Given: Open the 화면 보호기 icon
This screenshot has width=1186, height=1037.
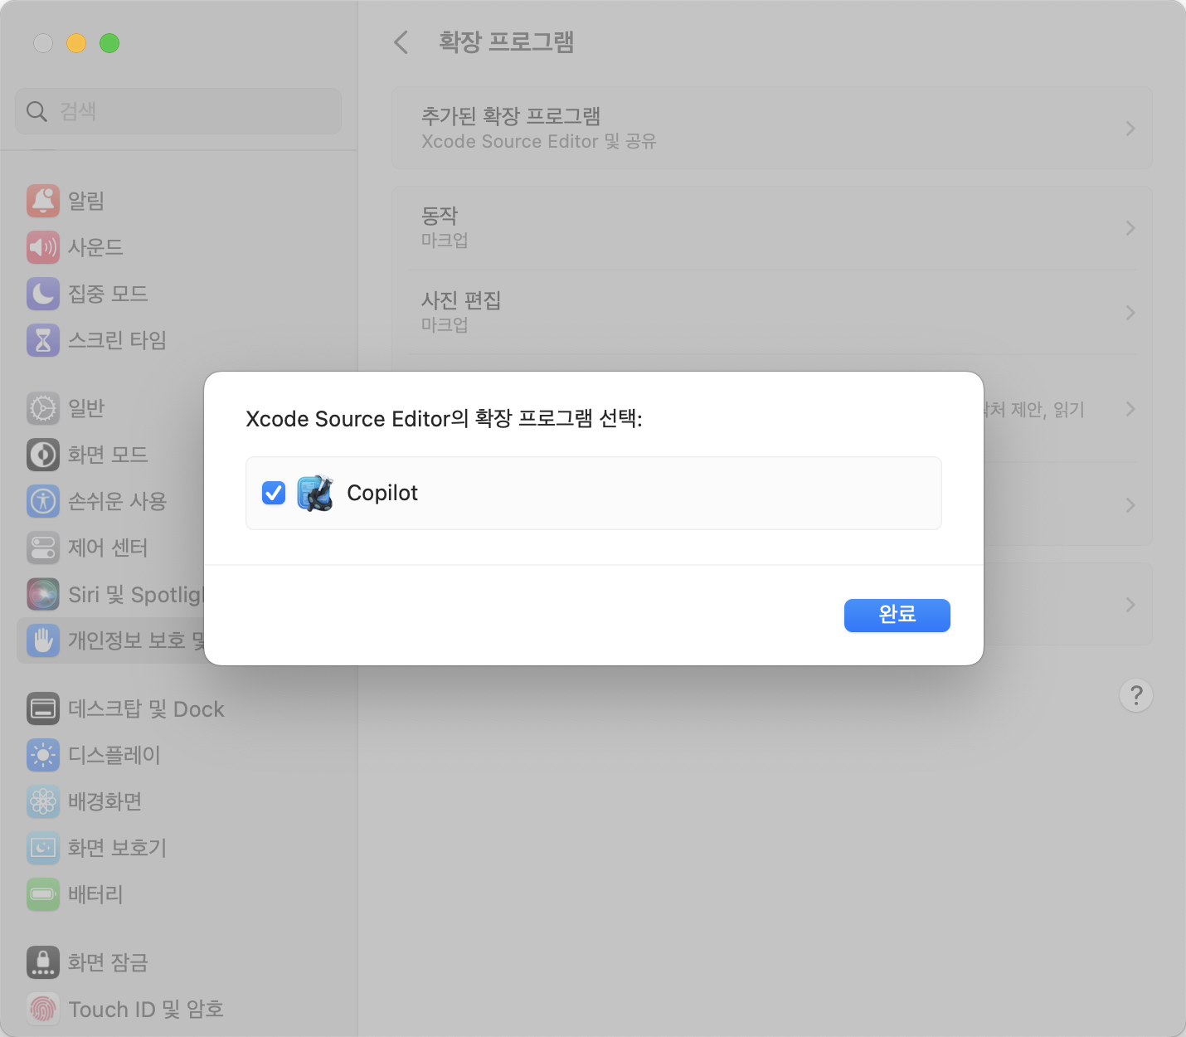Looking at the screenshot, I should tap(43, 848).
